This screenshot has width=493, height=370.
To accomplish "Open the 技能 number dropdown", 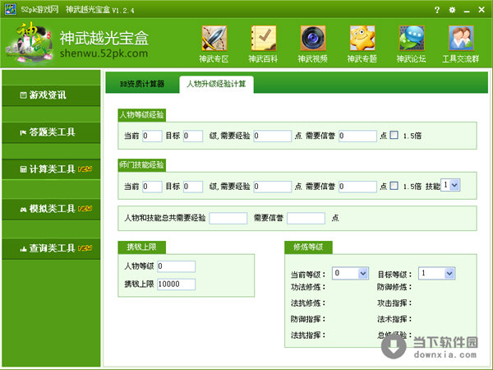I will click(x=450, y=185).
